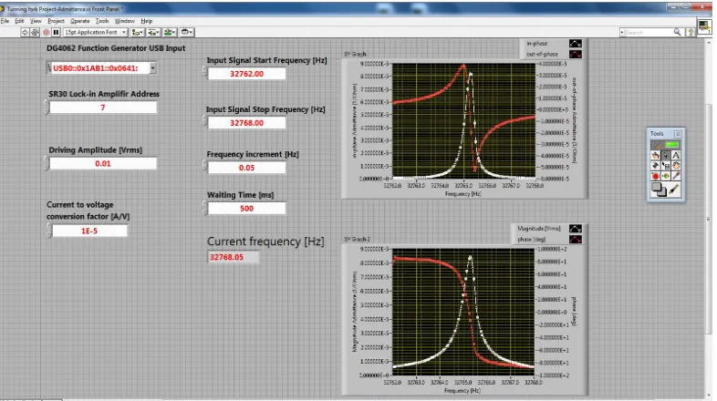Click the Waiting Time increment/decrement stepper
Viewport: 717px width, 401px height.
(x=205, y=208)
